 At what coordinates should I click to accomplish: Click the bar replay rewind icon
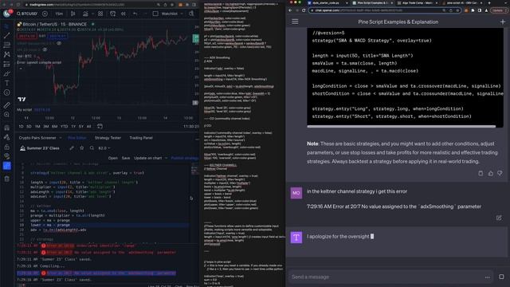coord(124,14)
